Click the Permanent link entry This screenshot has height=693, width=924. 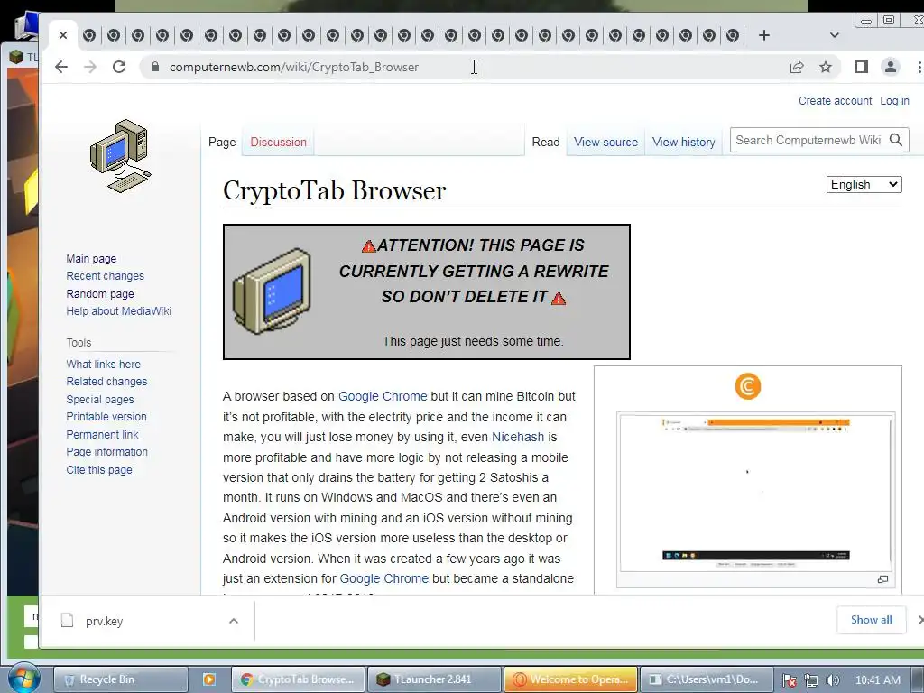(102, 434)
